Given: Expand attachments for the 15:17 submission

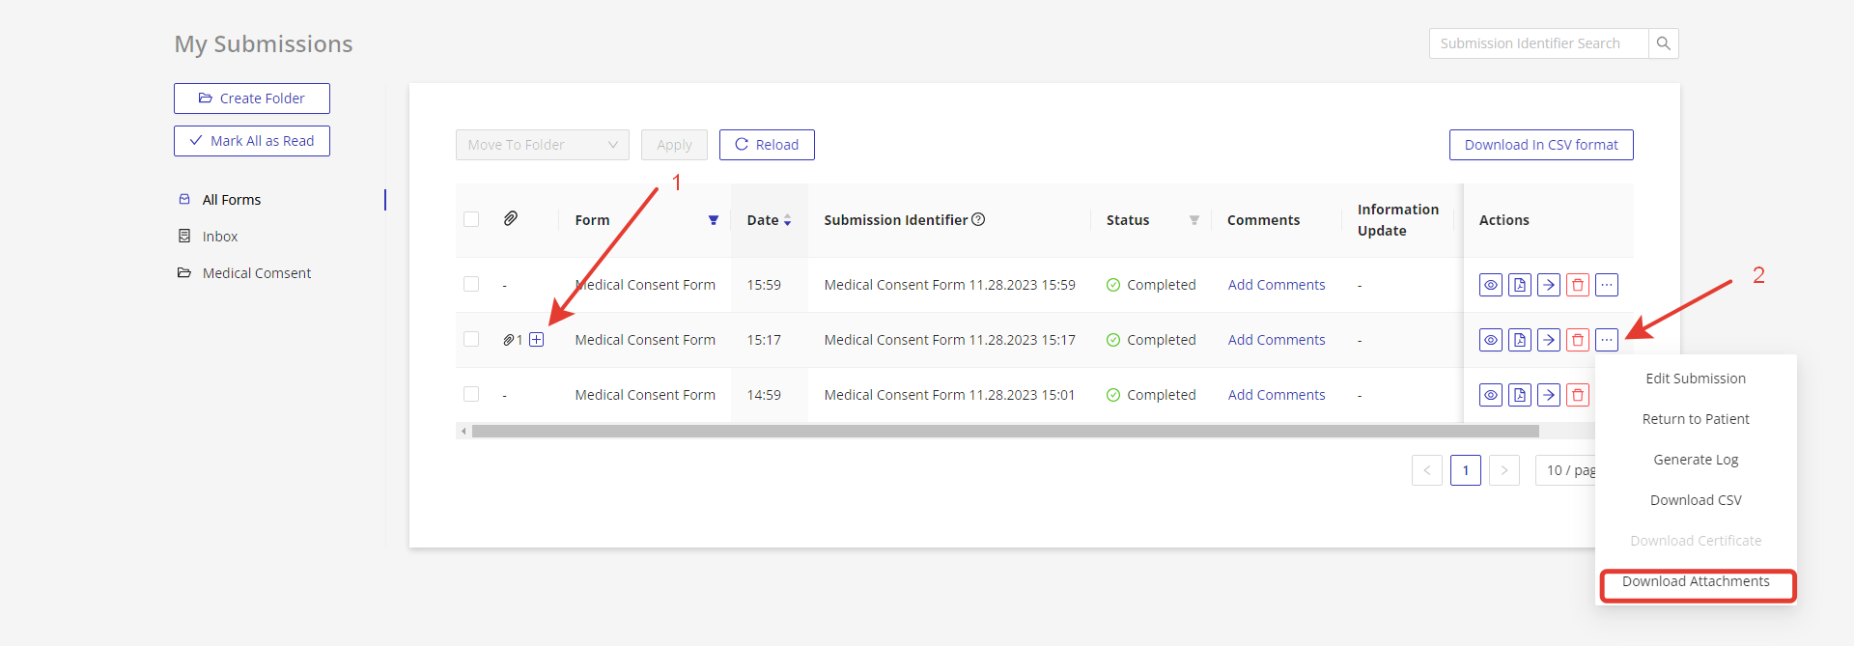Looking at the screenshot, I should [537, 340].
